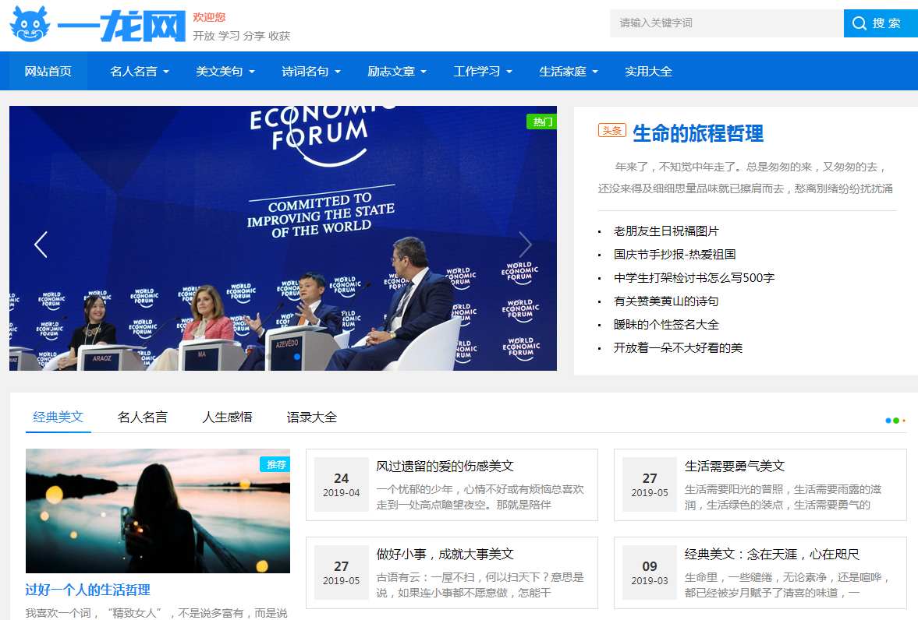
Task: Click the blue dragon mascot logo
Action: 30,25
